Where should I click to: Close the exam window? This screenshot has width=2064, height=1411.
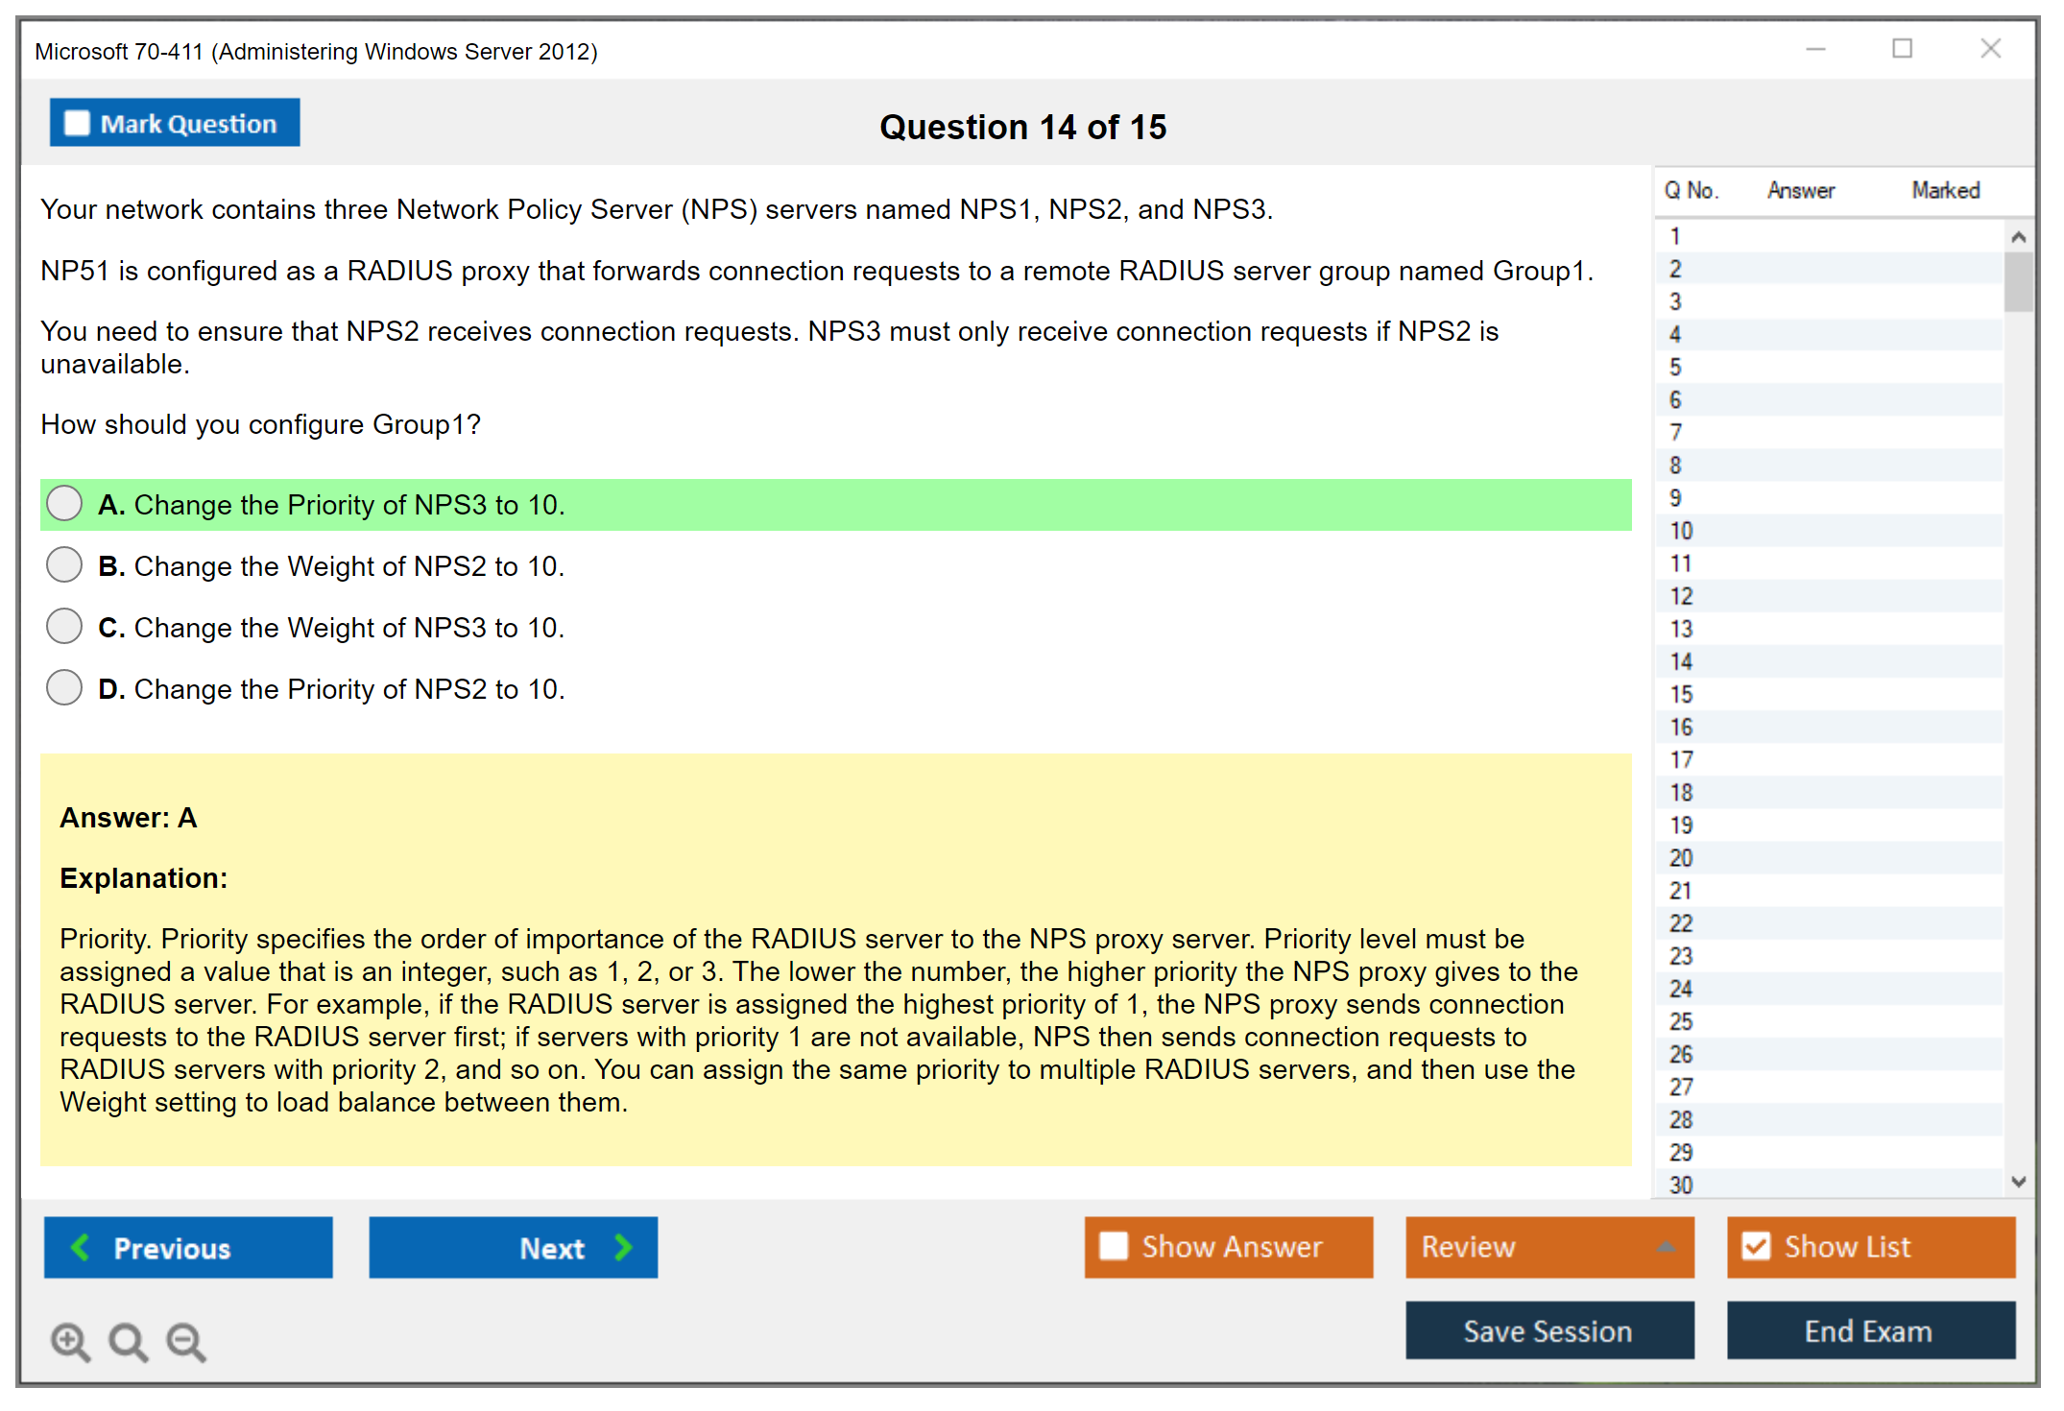point(1990,48)
